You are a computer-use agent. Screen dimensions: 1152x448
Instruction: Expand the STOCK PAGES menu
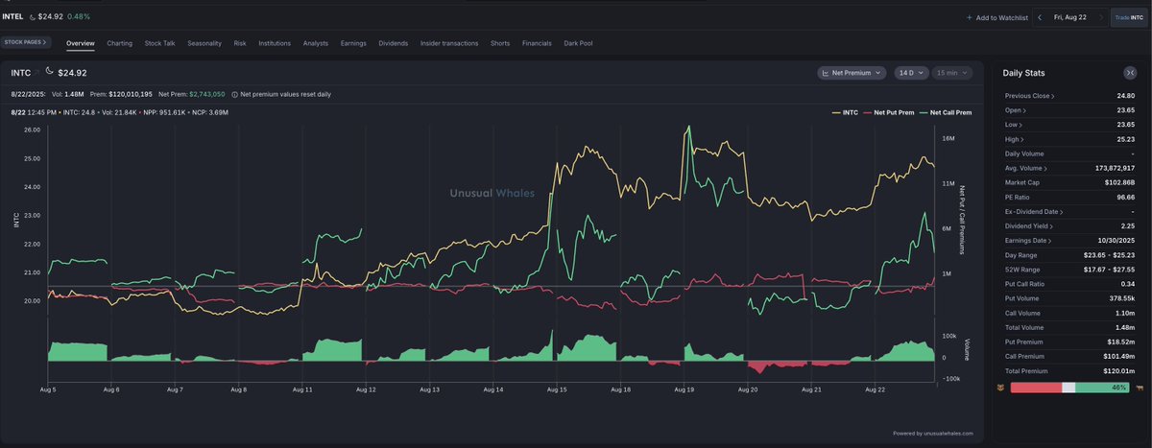coord(27,43)
